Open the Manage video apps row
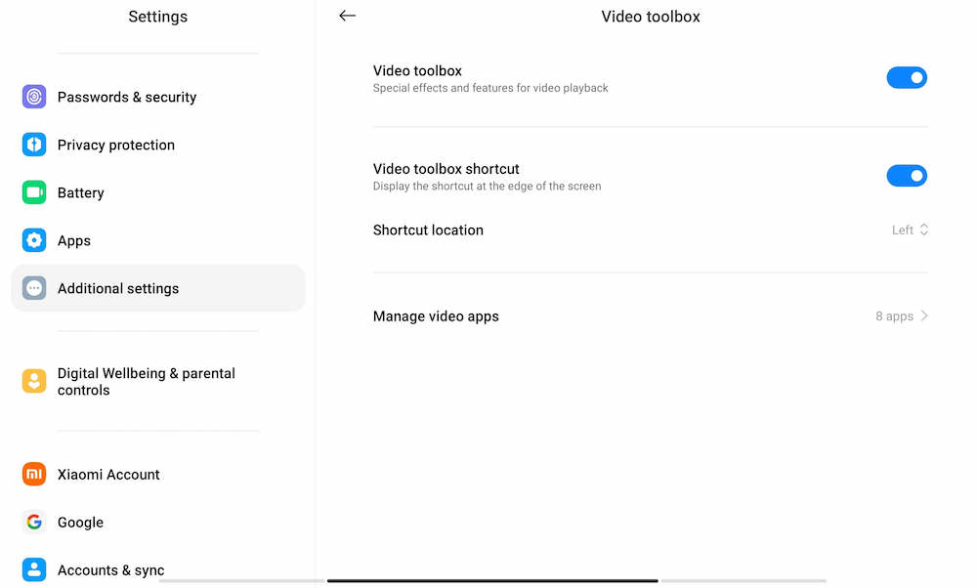 [x=651, y=315]
